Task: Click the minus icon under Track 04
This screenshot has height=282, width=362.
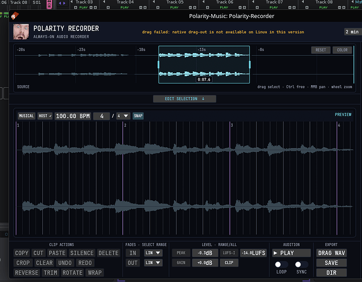Action: 141,7
